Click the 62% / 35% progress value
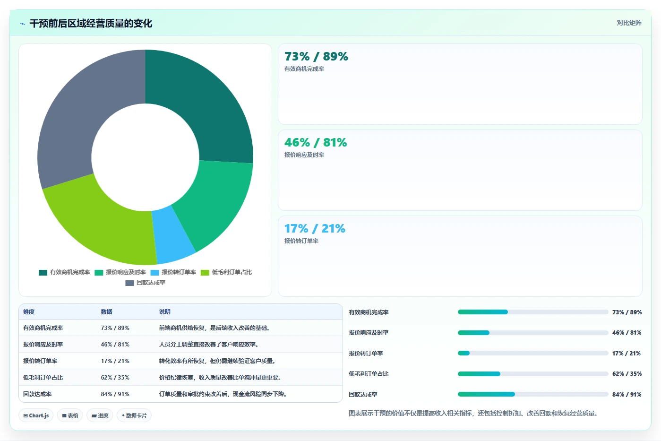The width and height of the screenshot is (661, 441). click(627, 374)
